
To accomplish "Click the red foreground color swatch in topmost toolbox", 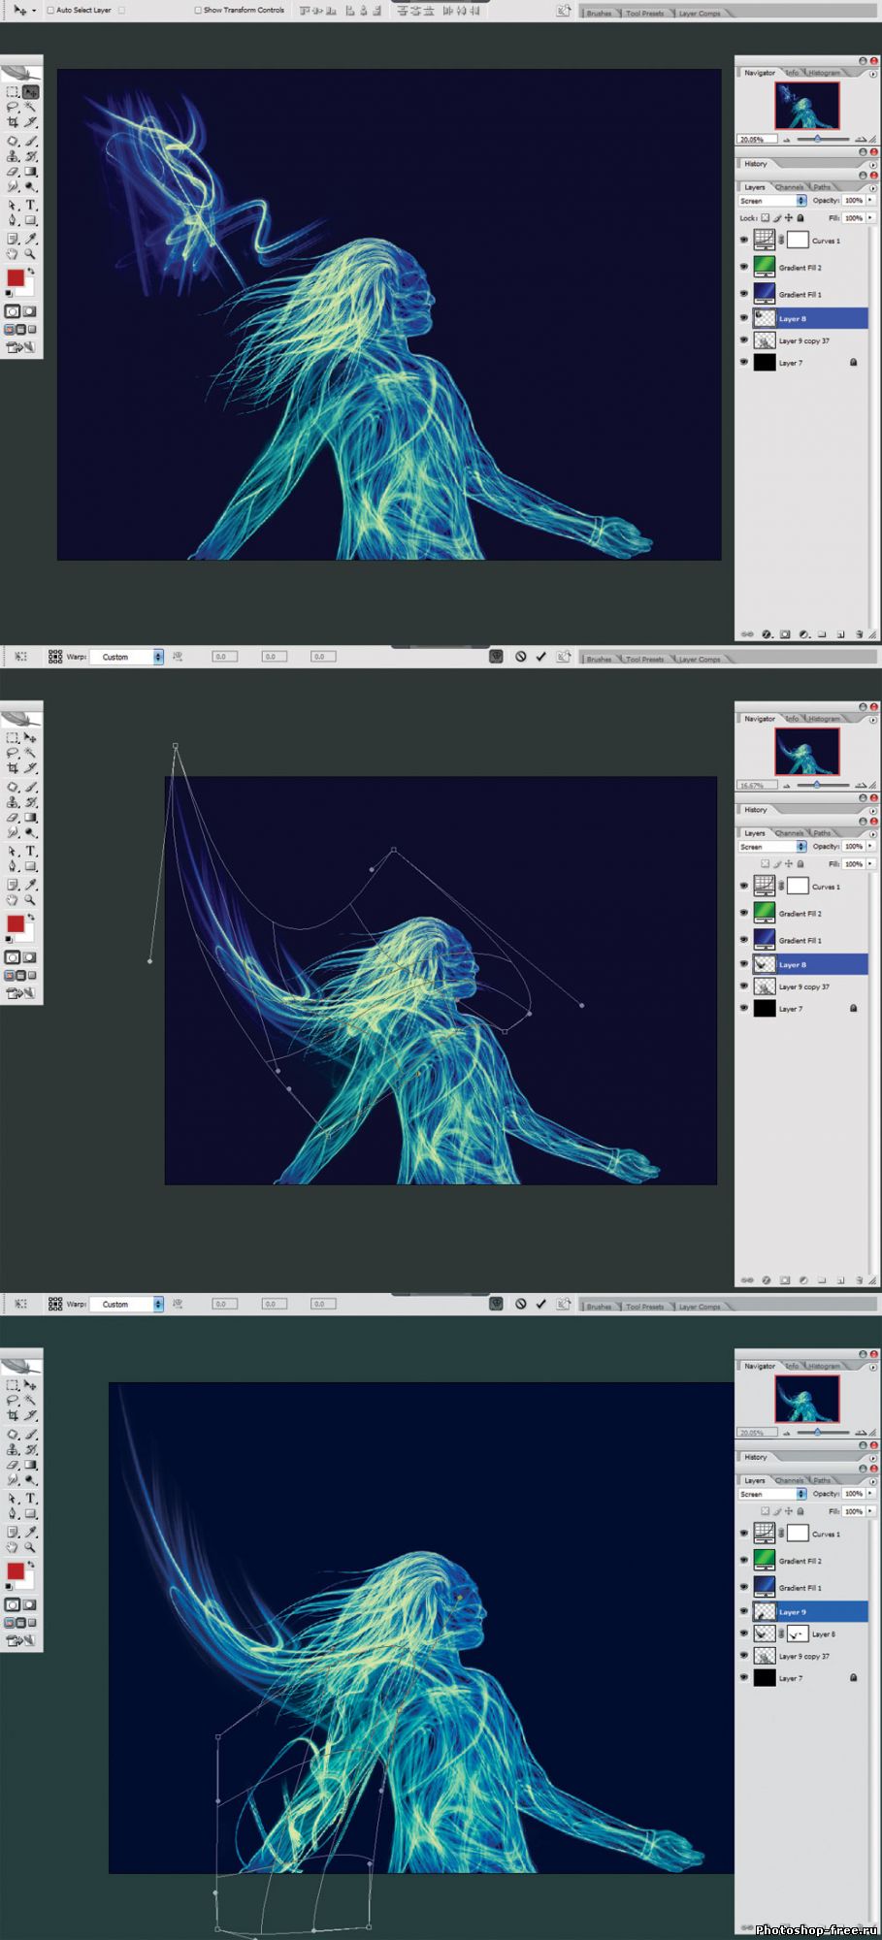I will (16, 278).
